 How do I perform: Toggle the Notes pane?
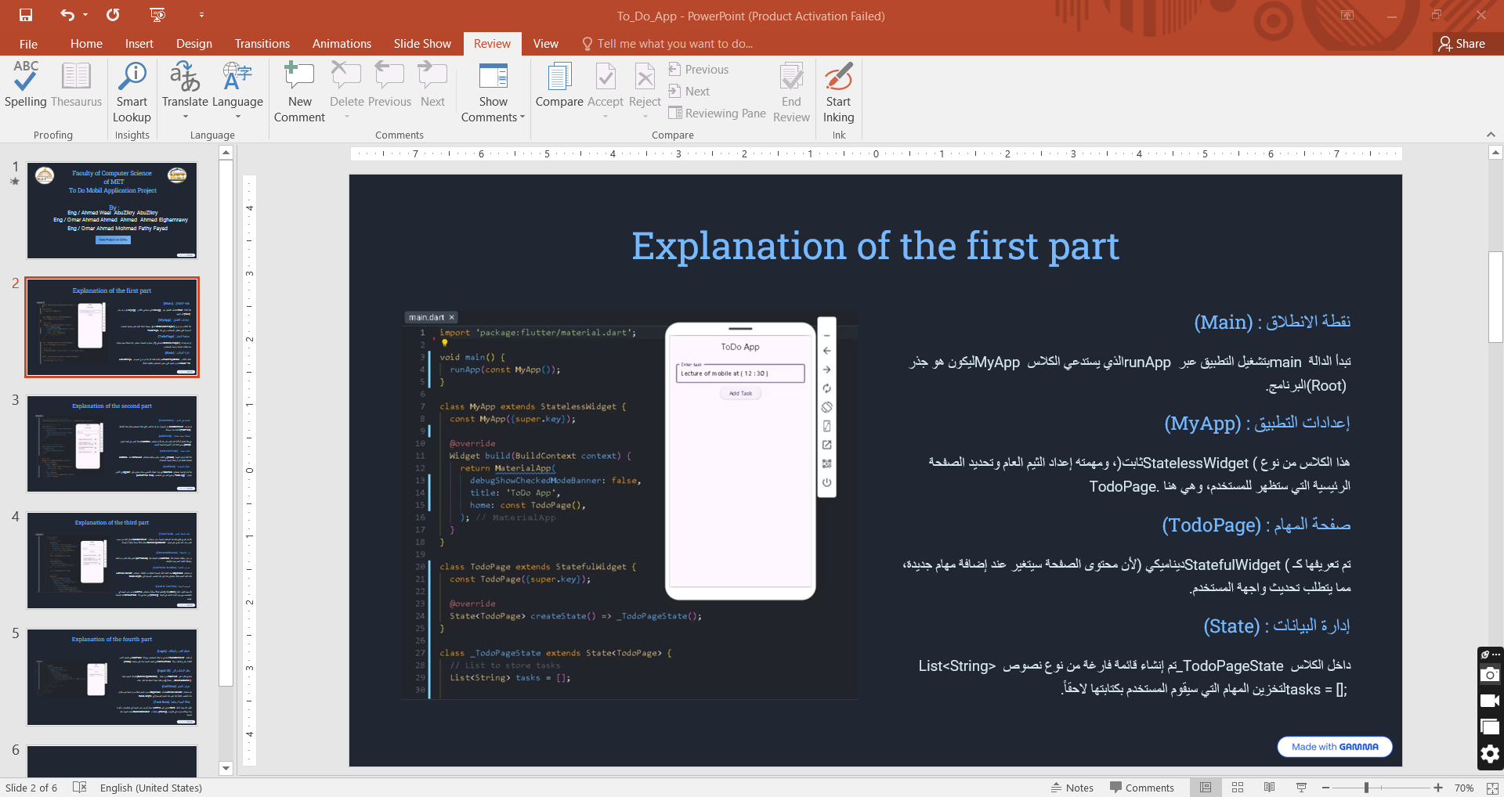pyautogui.click(x=1072, y=788)
